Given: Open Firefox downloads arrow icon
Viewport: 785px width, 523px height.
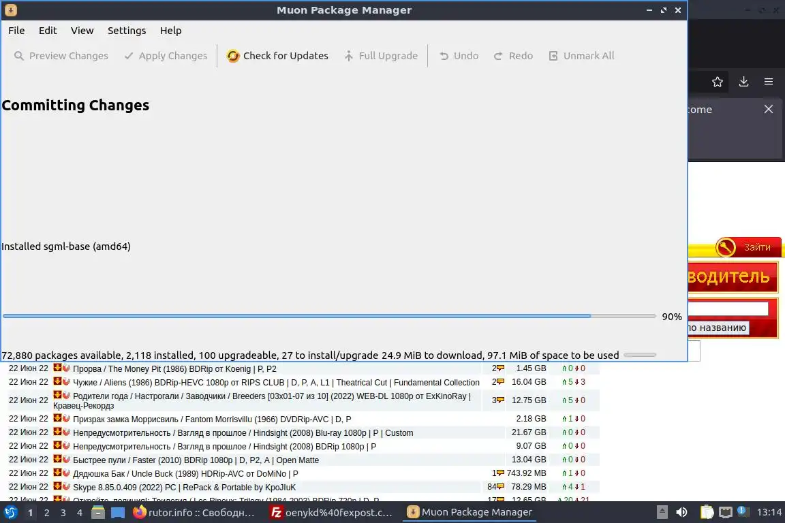Looking at the screenshot, I should pos(743,82).
